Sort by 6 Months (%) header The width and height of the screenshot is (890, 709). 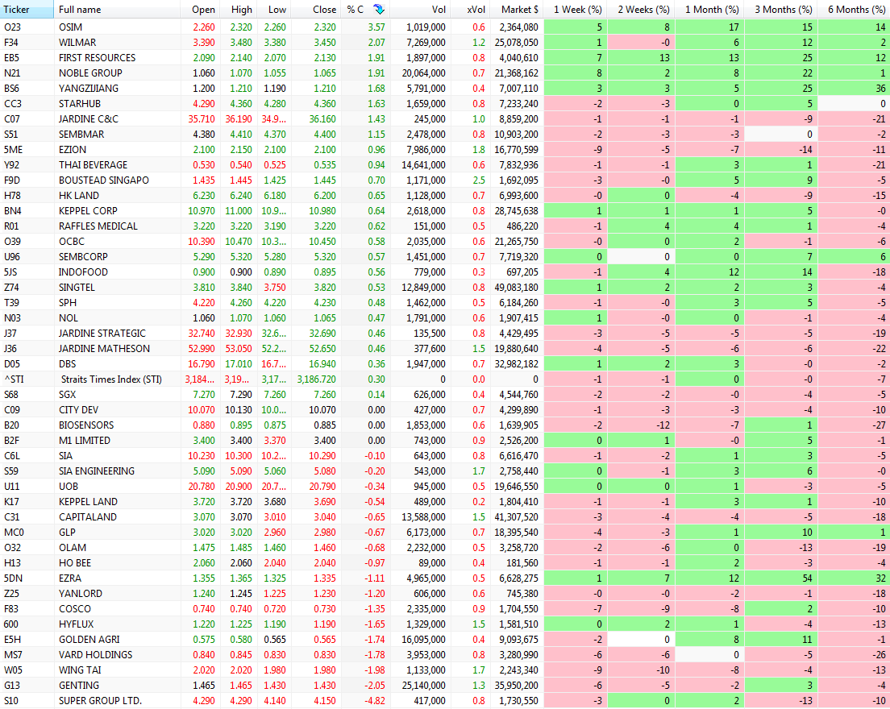pos(855,9)
